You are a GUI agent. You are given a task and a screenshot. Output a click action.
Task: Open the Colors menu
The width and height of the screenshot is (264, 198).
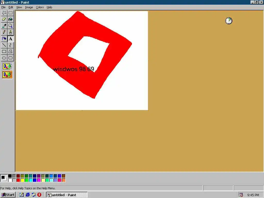[x=40, y=7]
